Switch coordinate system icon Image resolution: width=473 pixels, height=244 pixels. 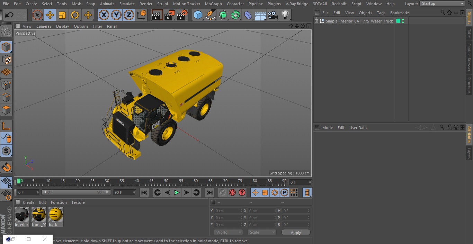(142, 15)
